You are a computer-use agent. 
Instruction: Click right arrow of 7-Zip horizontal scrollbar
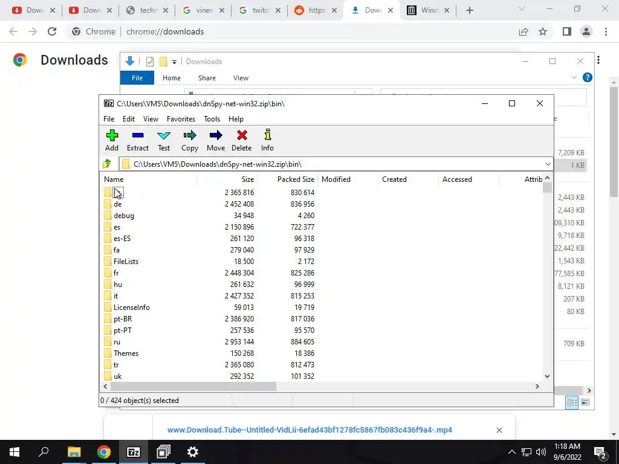click(537, 386)
